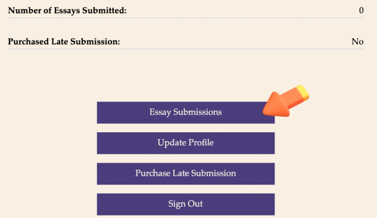
Task: Click the divider line under essays submitted row
Action: coord(186,18)
